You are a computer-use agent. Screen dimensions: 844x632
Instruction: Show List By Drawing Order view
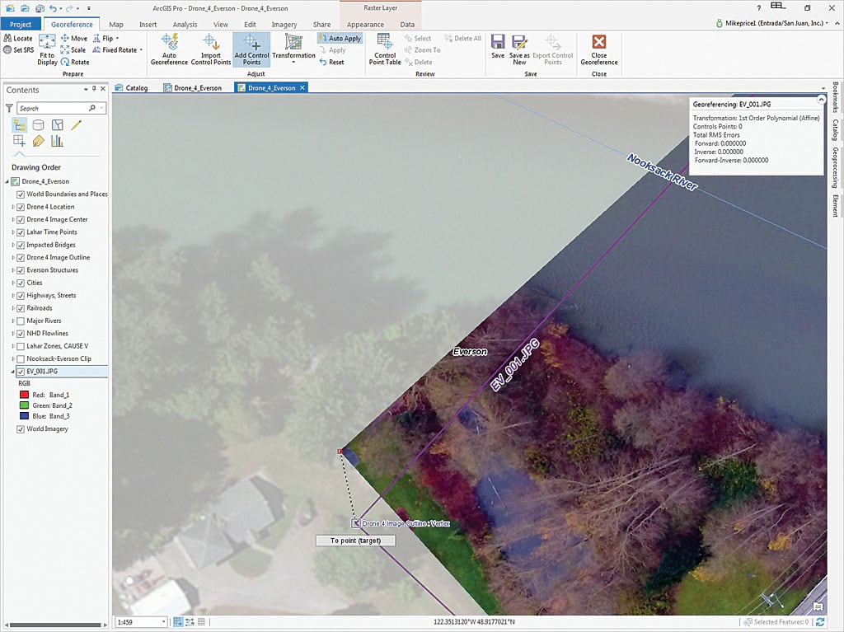(x=20, y=125)
